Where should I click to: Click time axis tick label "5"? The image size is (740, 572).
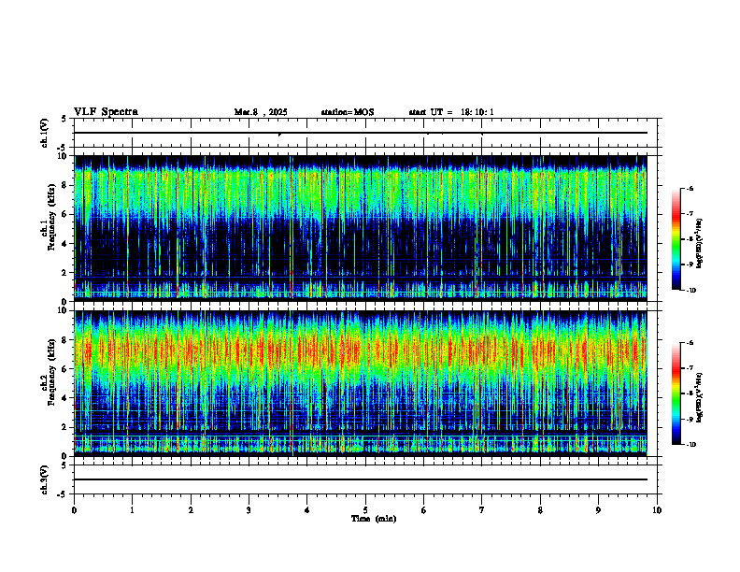[x=365, y=510]
